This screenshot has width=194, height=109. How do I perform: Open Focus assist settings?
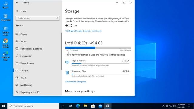(x=26, y=56)
